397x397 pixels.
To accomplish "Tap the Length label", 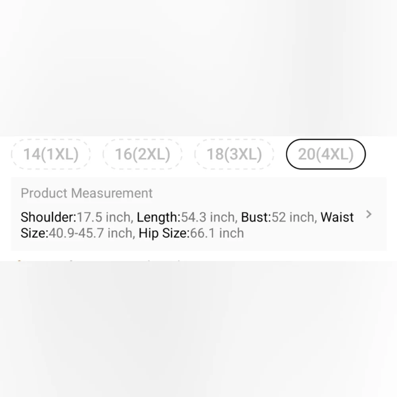I will (158, 217).
